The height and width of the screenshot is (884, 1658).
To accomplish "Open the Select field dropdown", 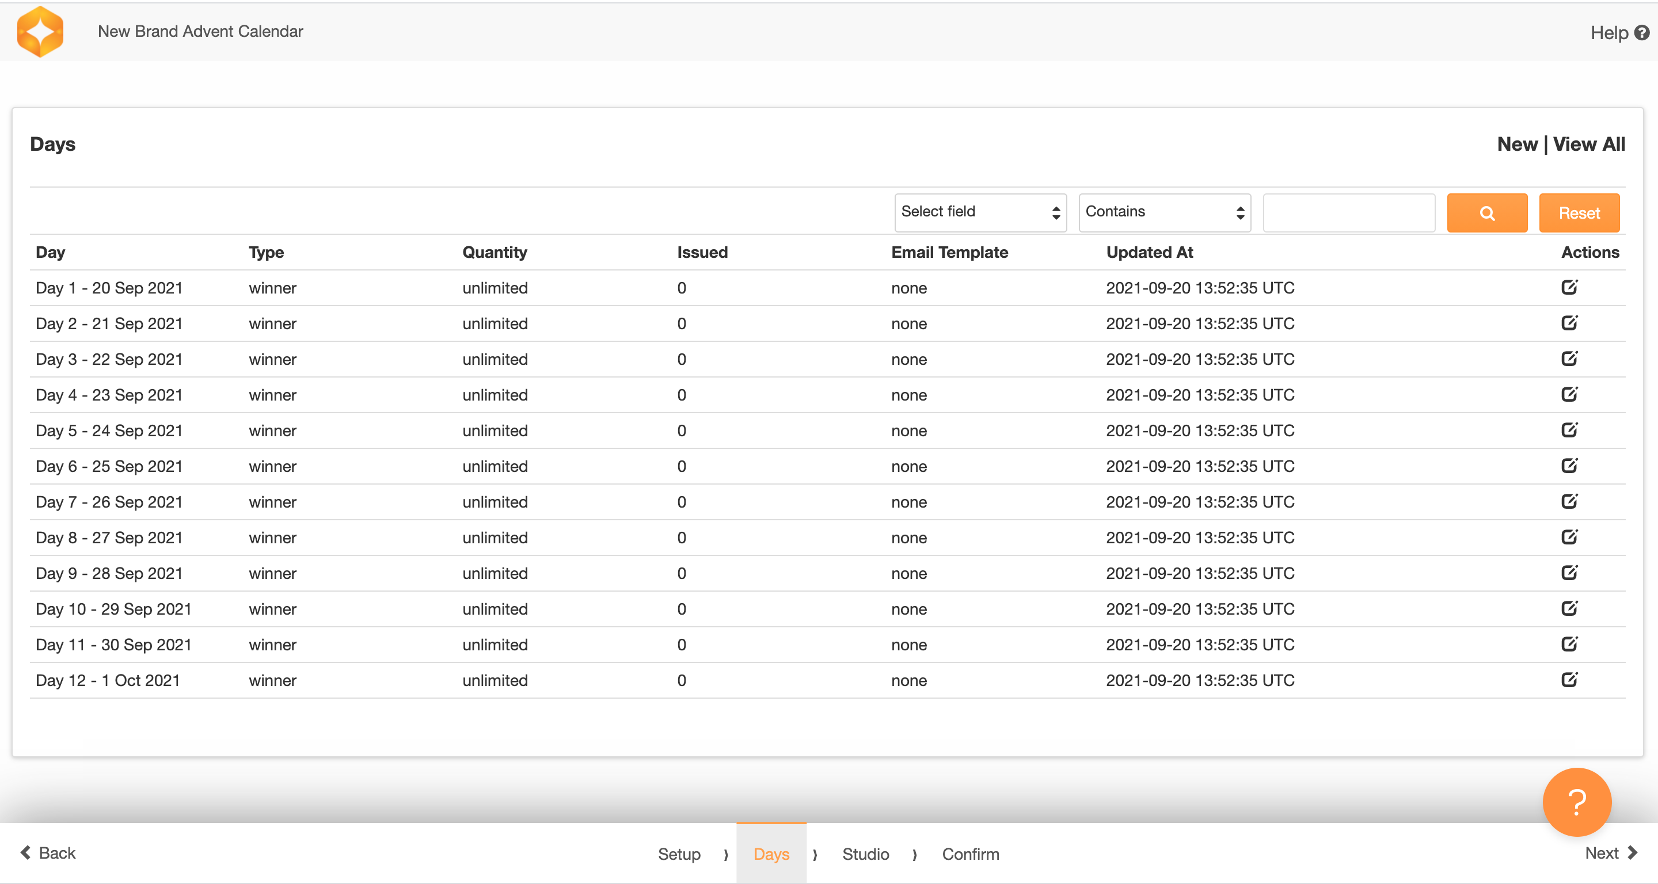I will tap(980, 212).
